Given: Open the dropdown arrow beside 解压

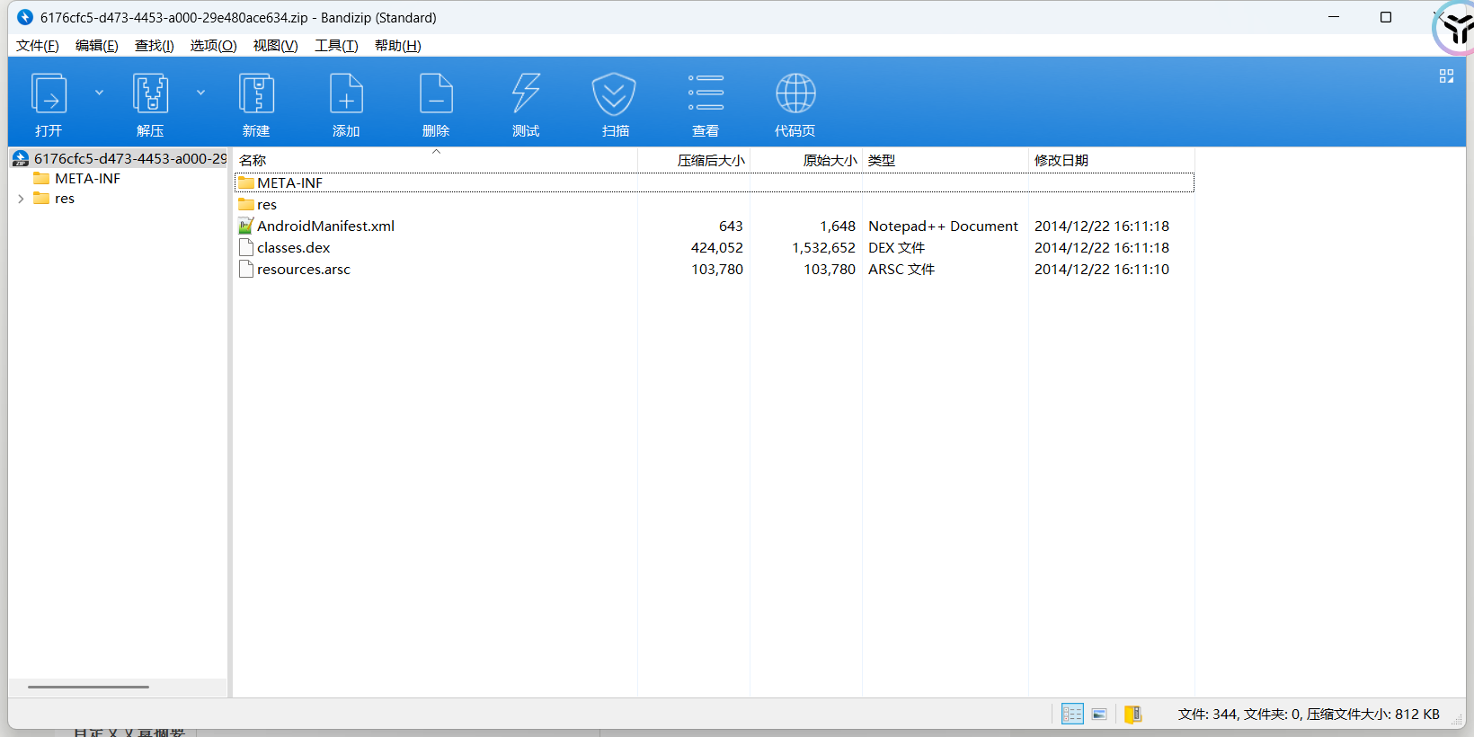Looking at the screenshot, I should click(x=200, y=93).
